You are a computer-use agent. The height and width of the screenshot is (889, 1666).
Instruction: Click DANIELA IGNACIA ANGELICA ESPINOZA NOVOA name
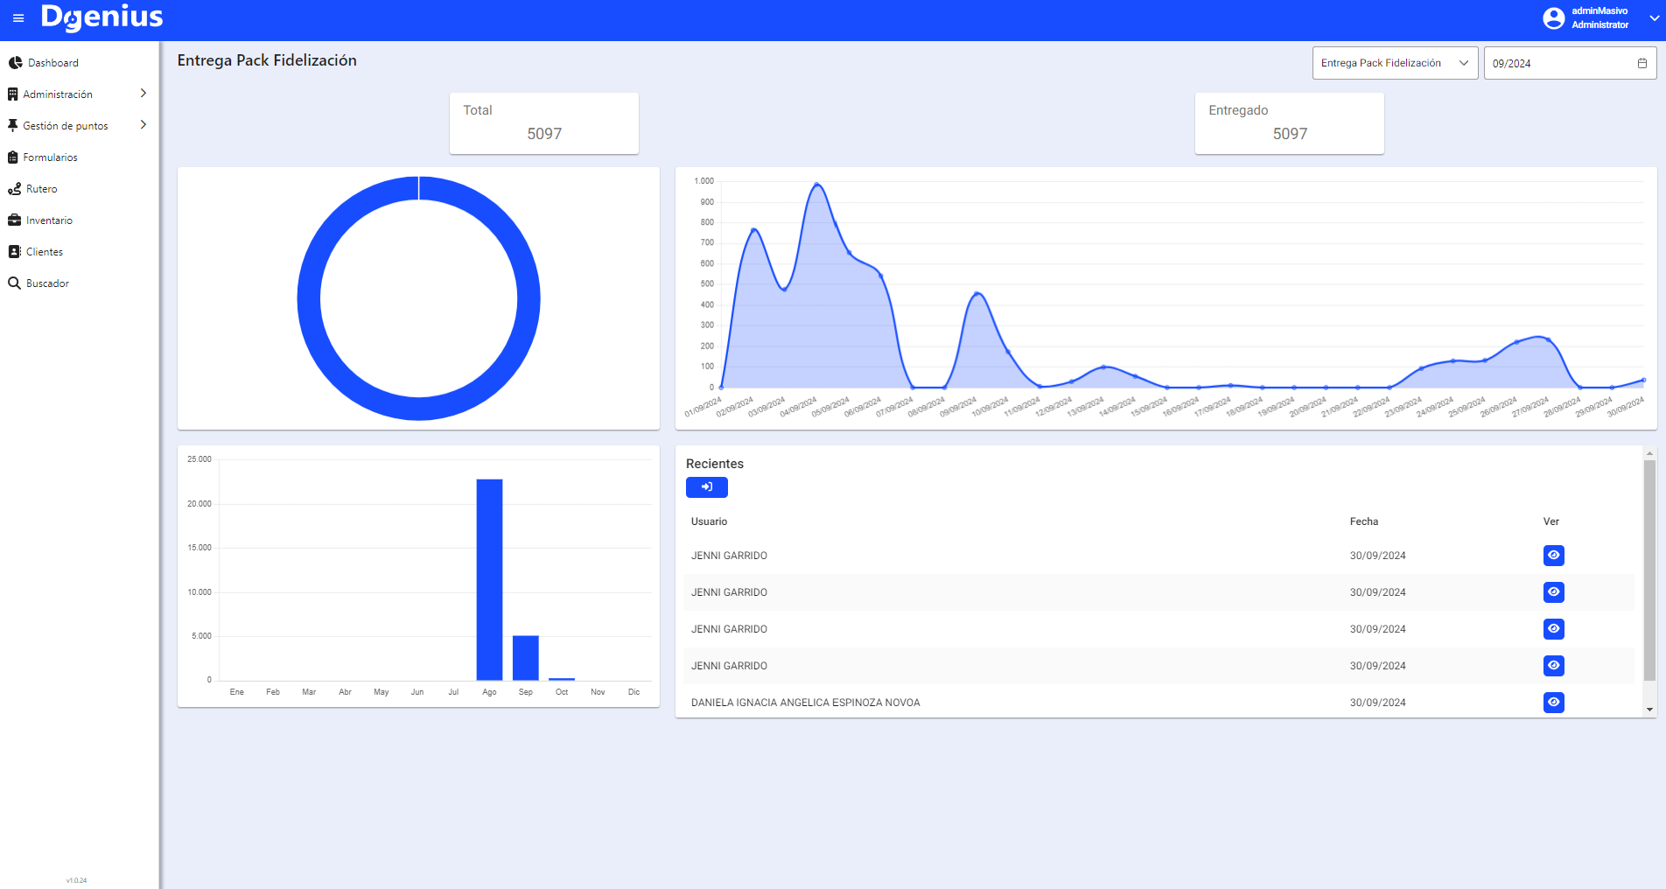(x=805, y=703)
